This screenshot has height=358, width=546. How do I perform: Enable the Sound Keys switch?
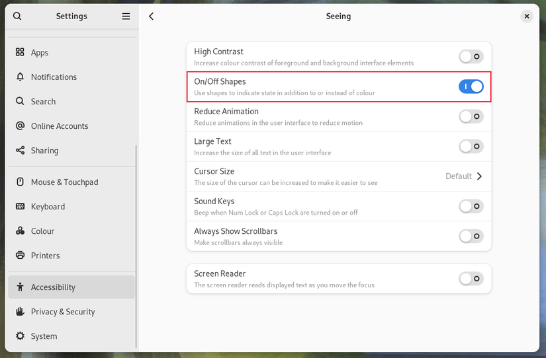tap(471, 206)
